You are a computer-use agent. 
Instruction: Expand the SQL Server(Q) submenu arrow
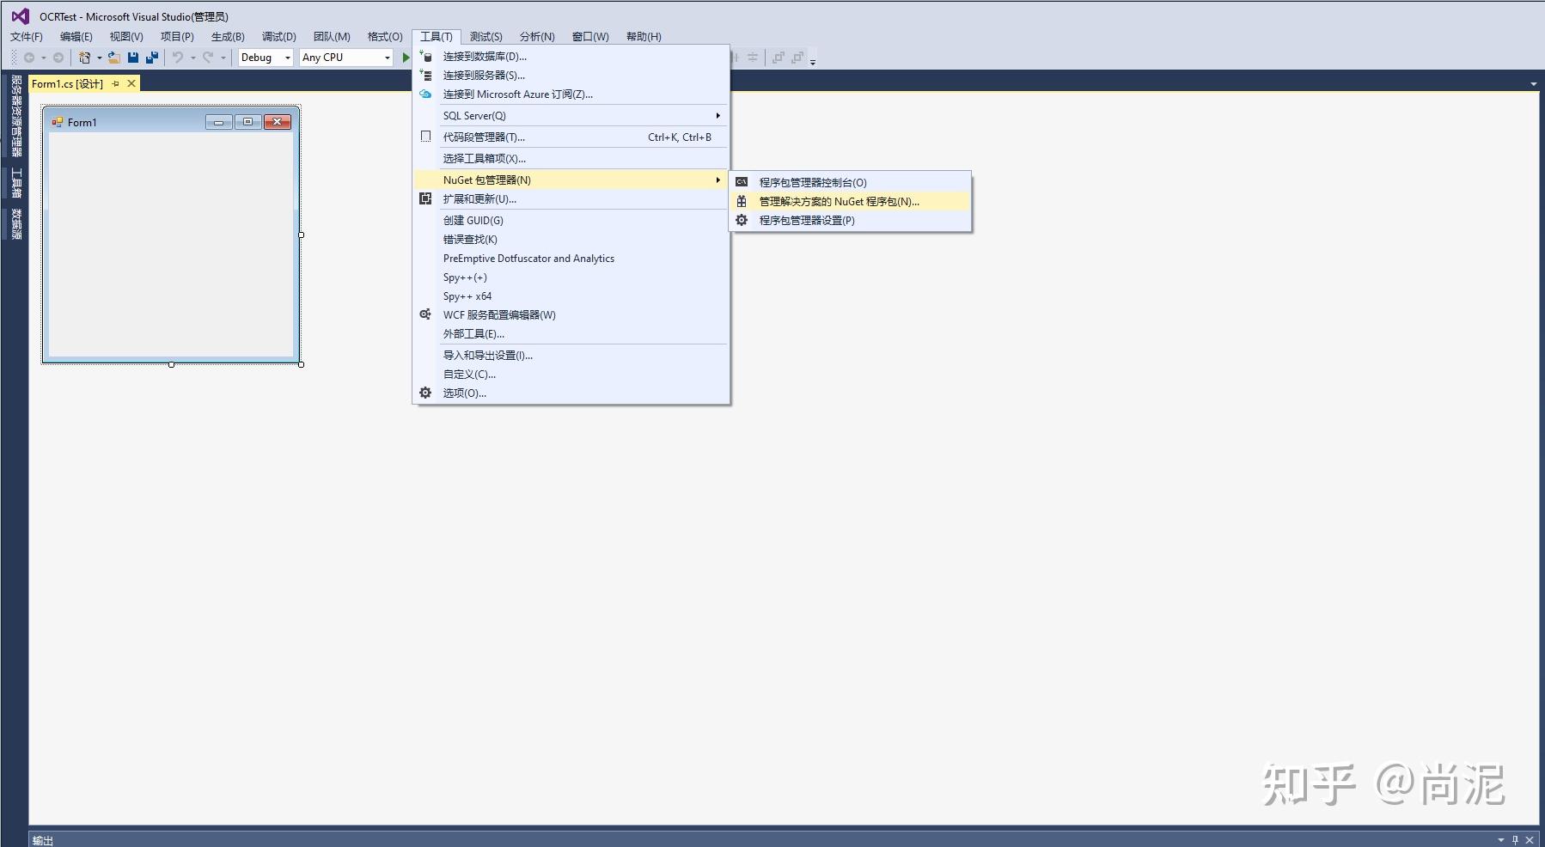coord(718,115)
